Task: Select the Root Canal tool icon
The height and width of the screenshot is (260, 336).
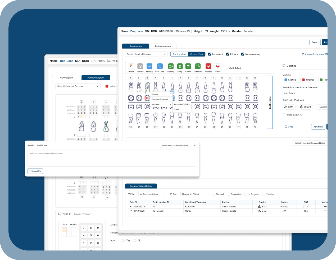Action: (160, 66)
